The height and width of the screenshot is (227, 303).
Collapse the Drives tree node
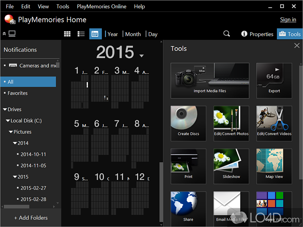(x=5, y=109)
